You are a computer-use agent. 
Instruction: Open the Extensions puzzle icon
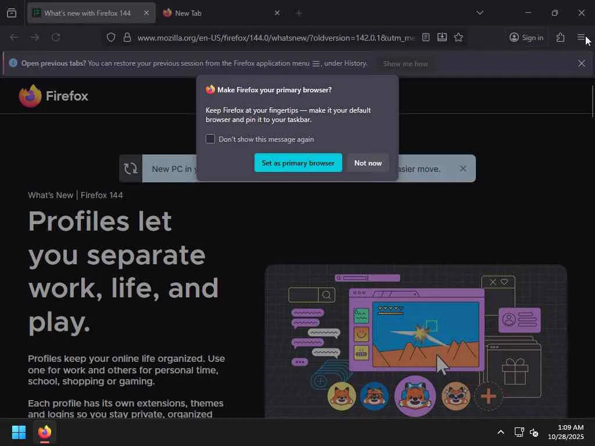tap(560, 38)
